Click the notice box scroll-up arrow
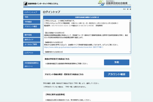This screenshot has width=153, height=102. (130, 21)
